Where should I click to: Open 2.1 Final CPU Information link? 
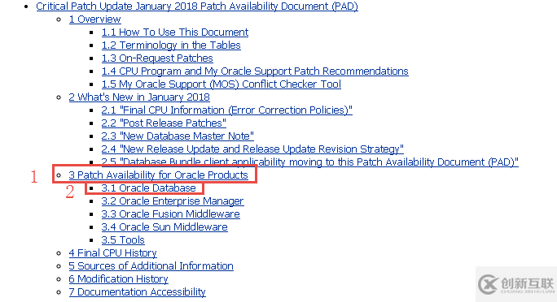(x=226, y=110)
